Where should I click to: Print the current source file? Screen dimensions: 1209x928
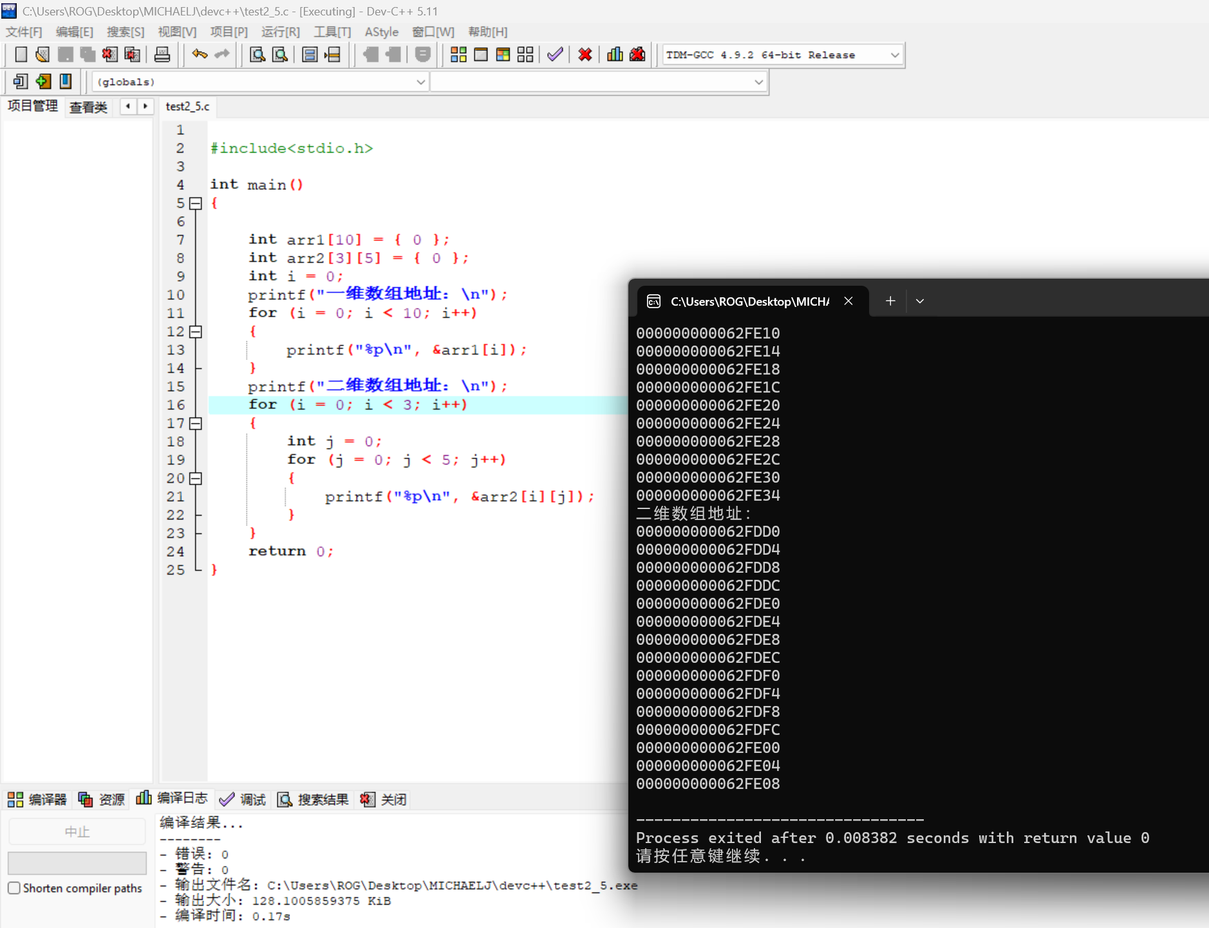(162, 55)
